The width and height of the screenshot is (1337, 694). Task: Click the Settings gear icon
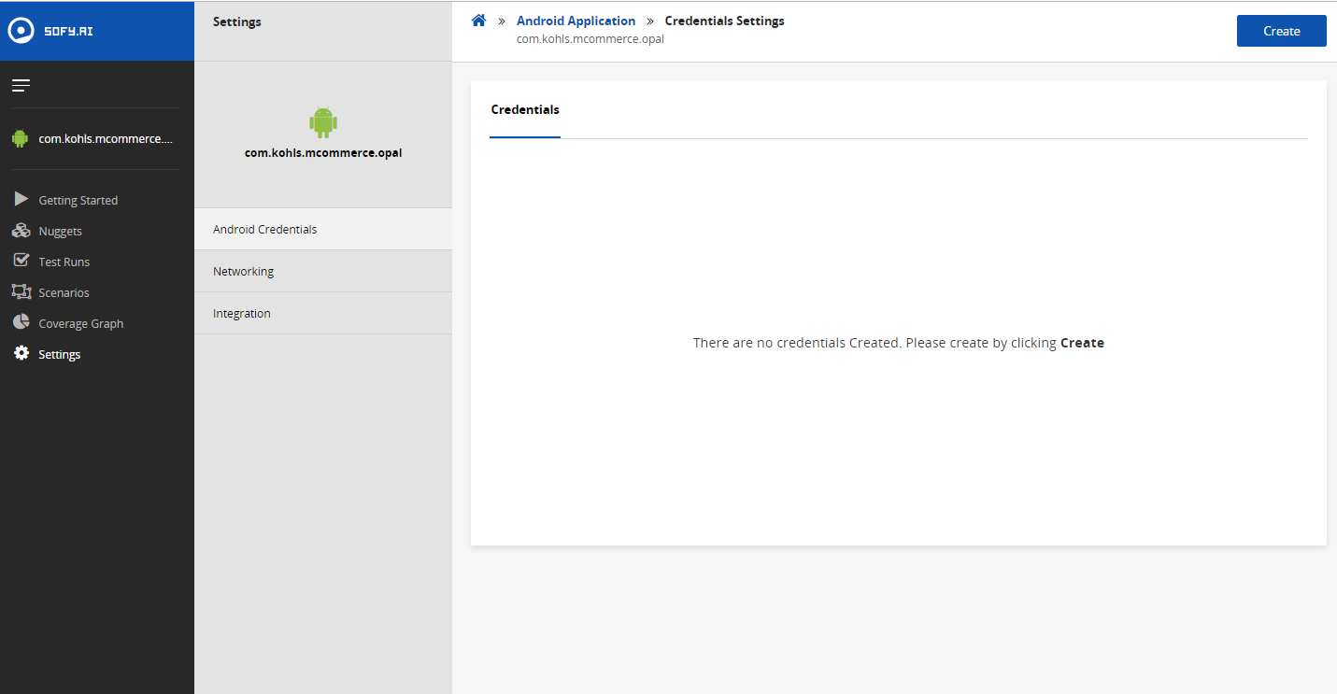(x=21, y=353)
